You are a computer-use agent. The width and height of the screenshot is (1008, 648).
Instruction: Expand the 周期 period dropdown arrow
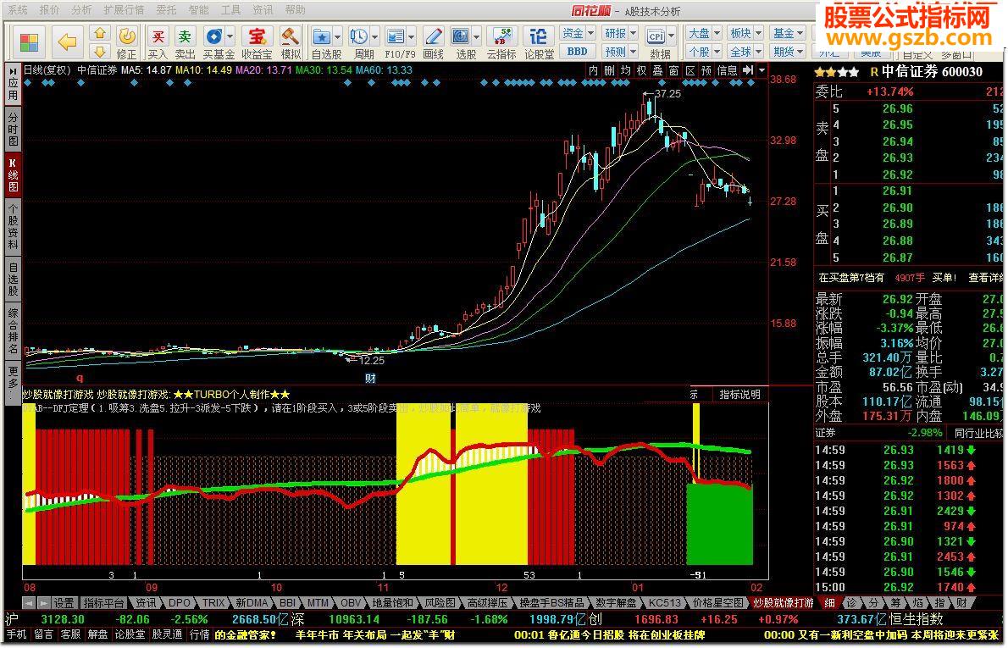tap(374, 36)
